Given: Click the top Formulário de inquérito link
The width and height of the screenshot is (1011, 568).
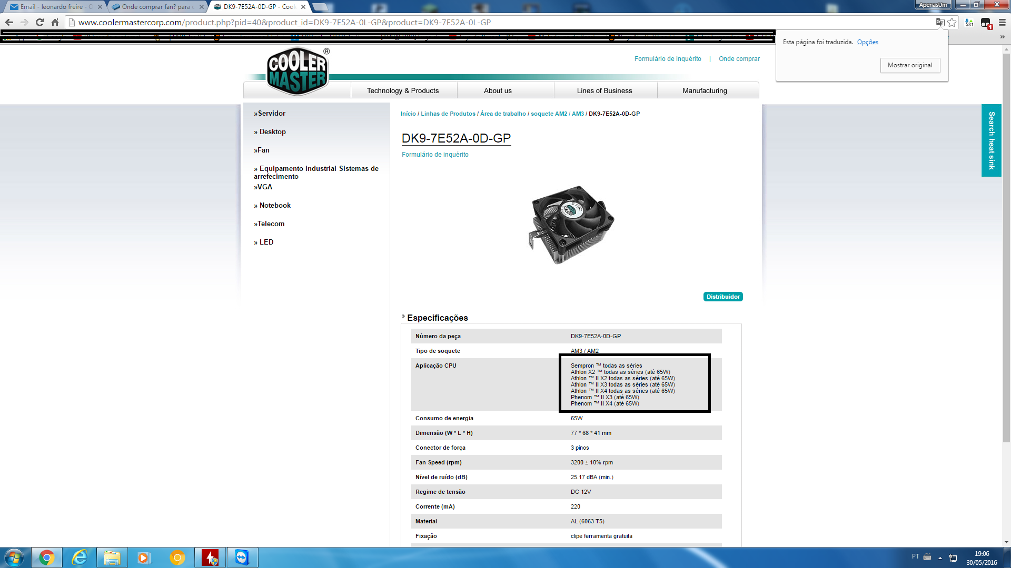Looking at the screenshot, I should (668, 59).
